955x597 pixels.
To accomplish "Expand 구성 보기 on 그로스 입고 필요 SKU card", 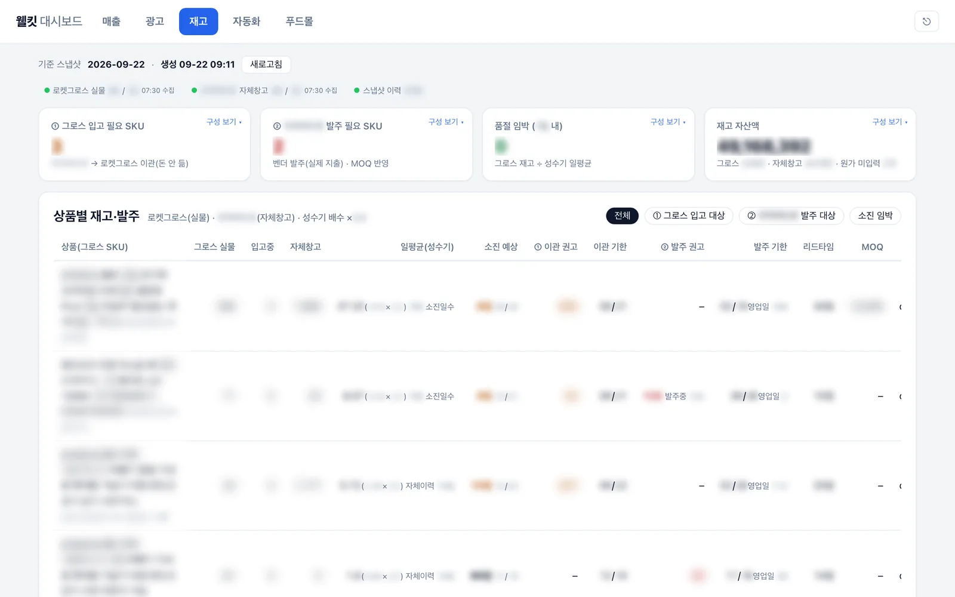I will click(x=224, y=122).
